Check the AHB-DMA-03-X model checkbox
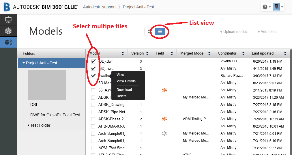 pyautogui.click(x=93, y=126)
